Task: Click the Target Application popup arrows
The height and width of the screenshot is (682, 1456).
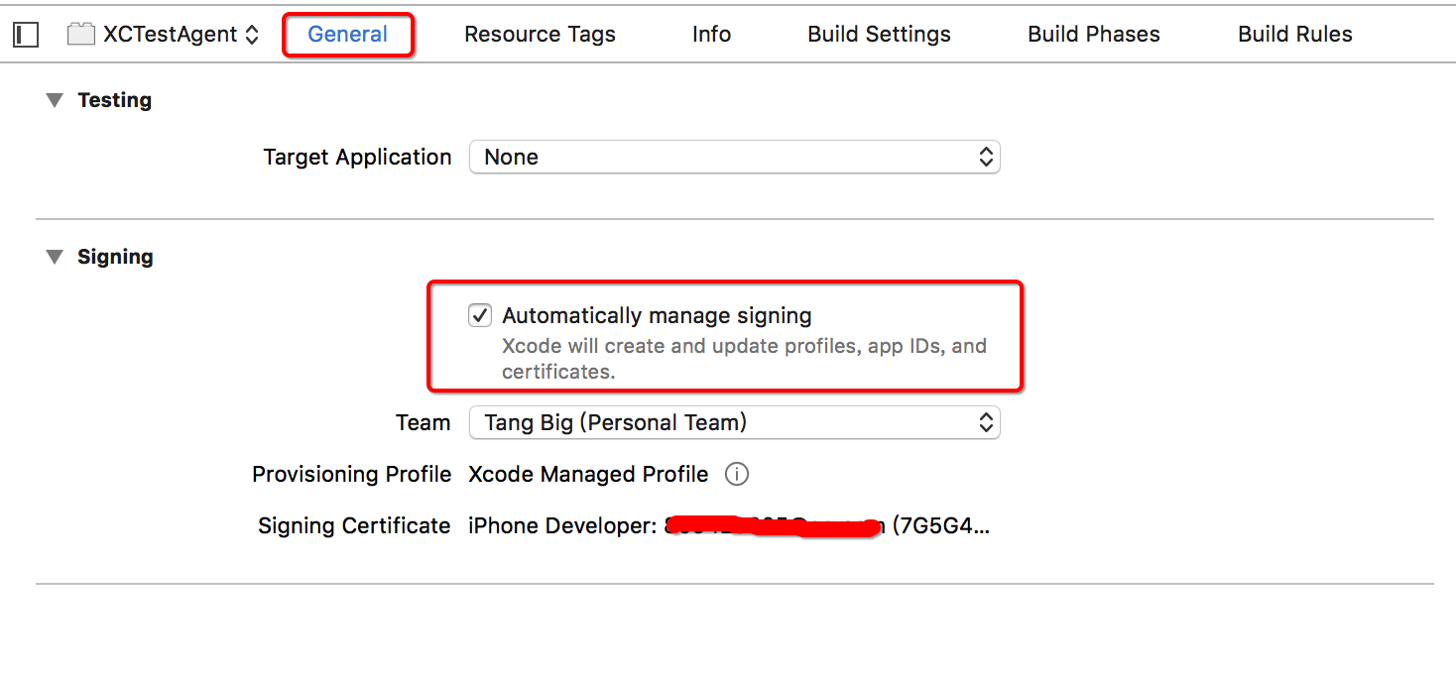Action: point(986,157)
